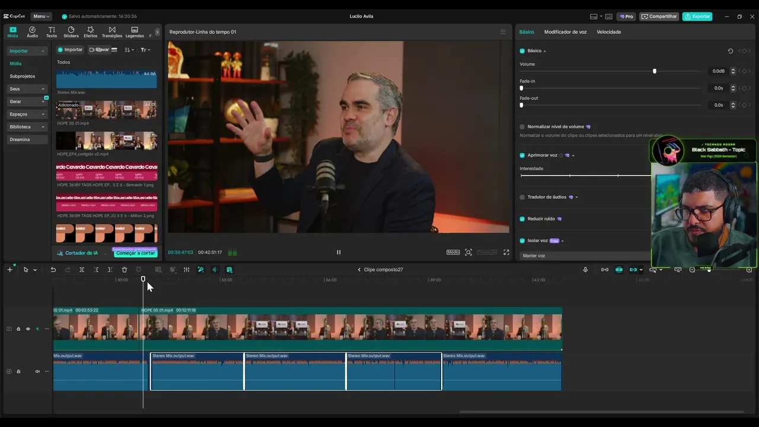Select the Stereo Mix.wav media thumbnail
The width and height of the screenshot is (759, 427).
(107, 80)
